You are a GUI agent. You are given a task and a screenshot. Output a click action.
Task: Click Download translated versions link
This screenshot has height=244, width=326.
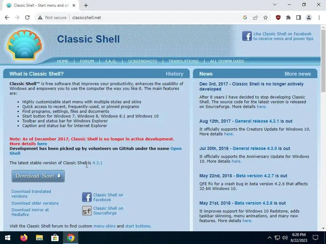pos(31,194)
